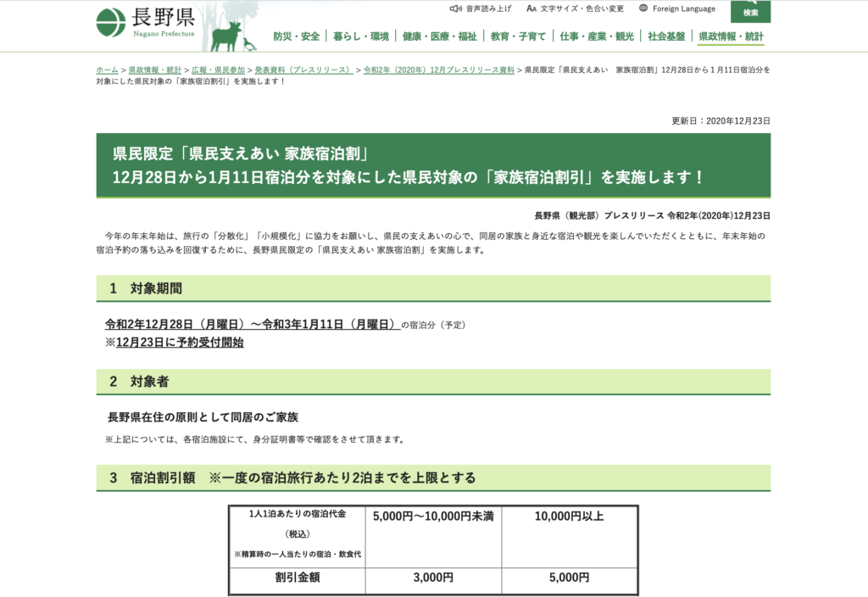Click the 3,000円 discount cell
Viewport: 868px width, 597px height.
(x=433, y=581)
